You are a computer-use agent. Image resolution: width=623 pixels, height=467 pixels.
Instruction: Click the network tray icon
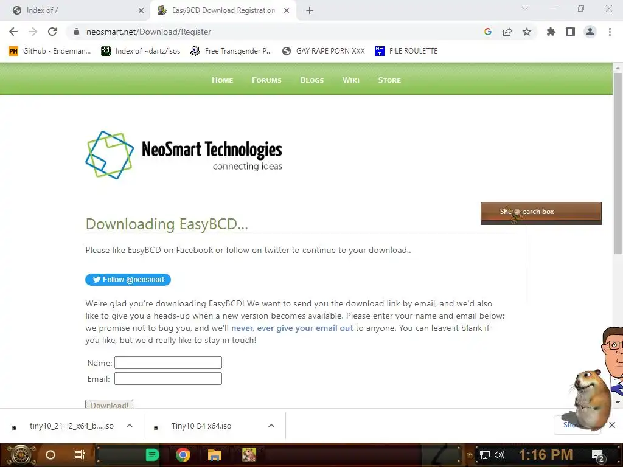(x=485, y=455)
